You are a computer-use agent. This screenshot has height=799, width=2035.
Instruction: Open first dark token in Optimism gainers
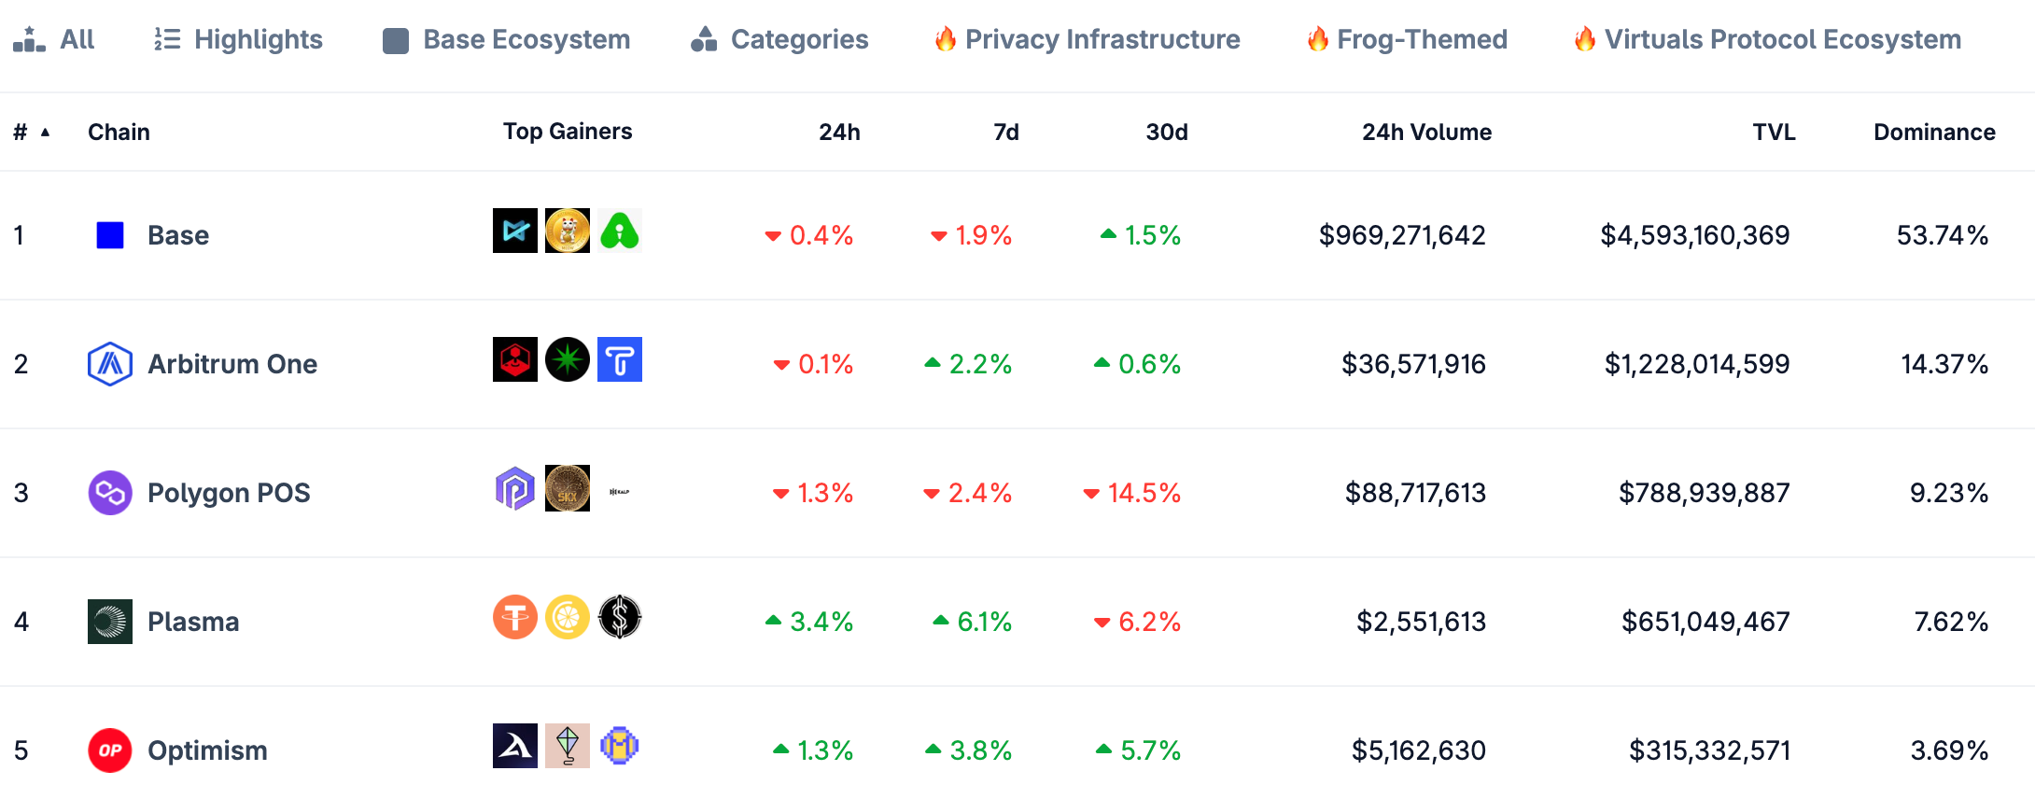[515, 746]
